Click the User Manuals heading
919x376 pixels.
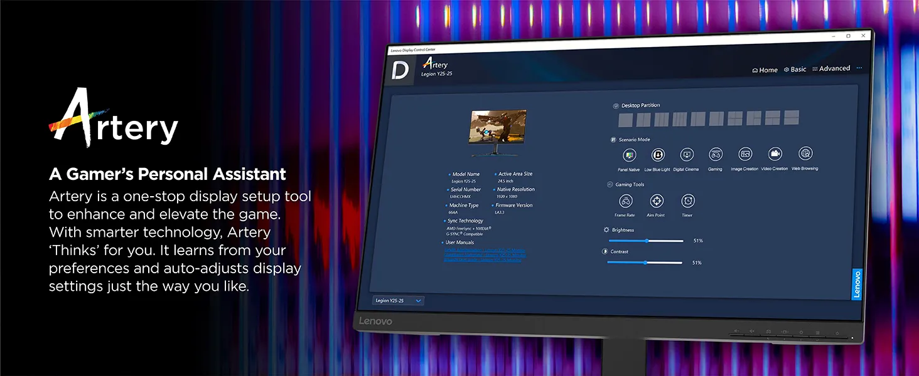460,242
